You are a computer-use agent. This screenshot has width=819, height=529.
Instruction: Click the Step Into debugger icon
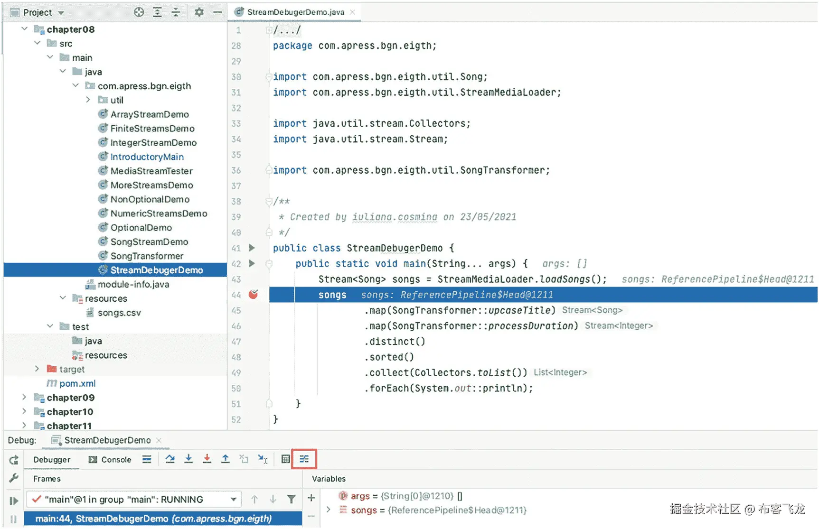pos(188,459)
